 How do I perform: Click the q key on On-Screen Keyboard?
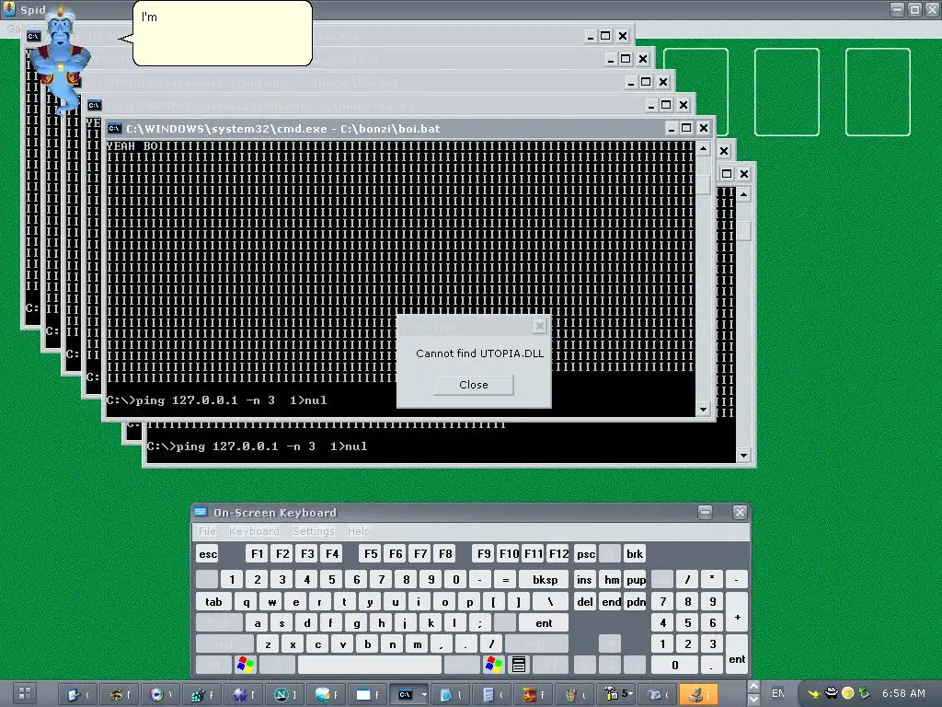click(x=247, y=602)
